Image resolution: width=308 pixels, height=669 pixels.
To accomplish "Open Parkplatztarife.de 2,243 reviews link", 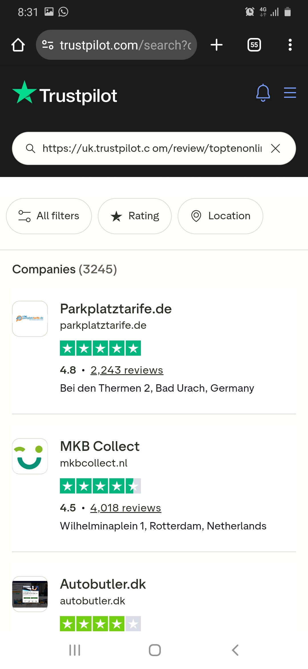I will coord(127,370).
